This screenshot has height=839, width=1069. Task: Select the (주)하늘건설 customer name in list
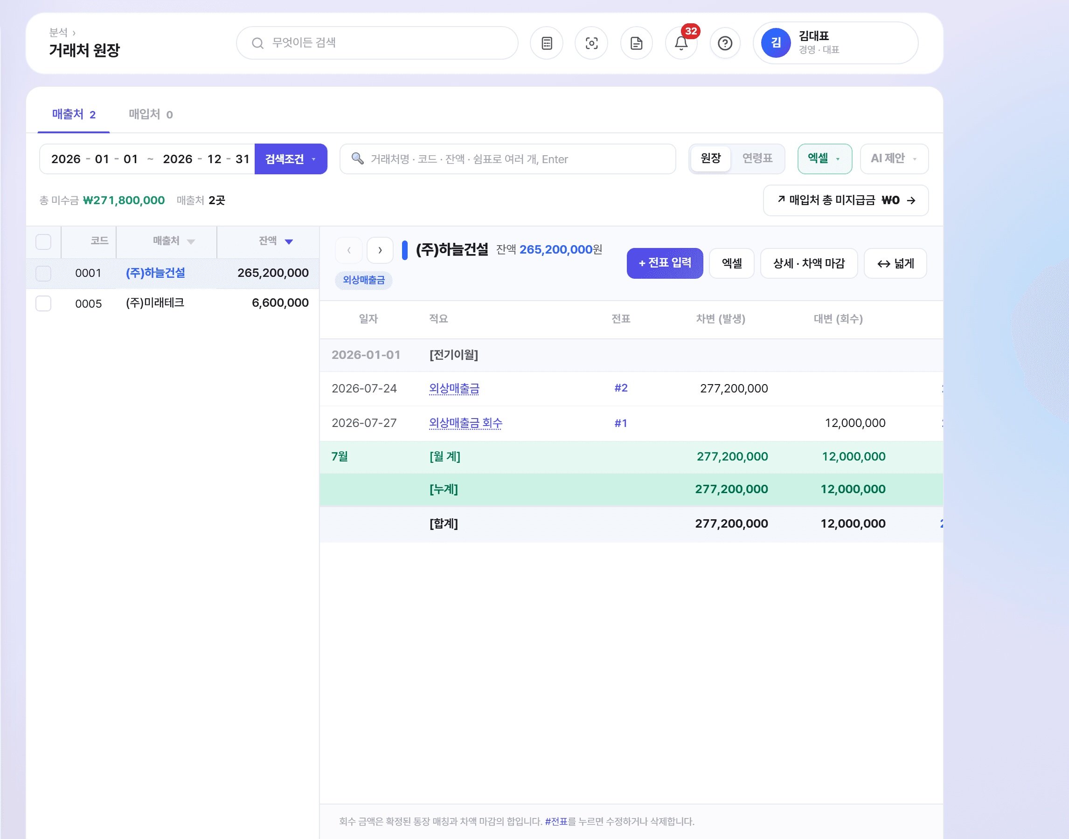tap(155, 273)
